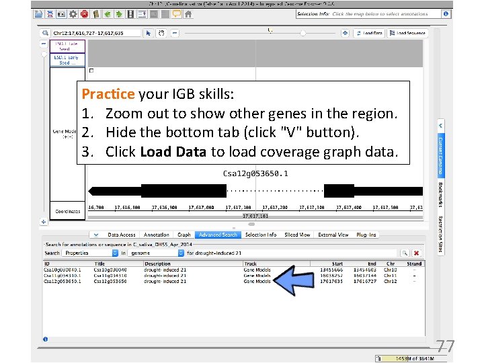Click the Load Sequence button
Screen dimensions: 484x363
pyautogui.click(x=407, y=33)
